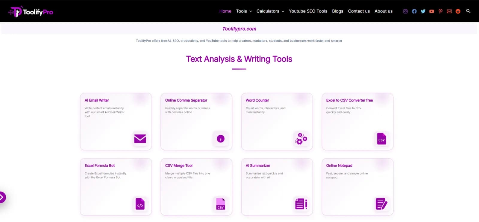
Task: Click the email envelope icon in header
Action: (x=449, y=11)
